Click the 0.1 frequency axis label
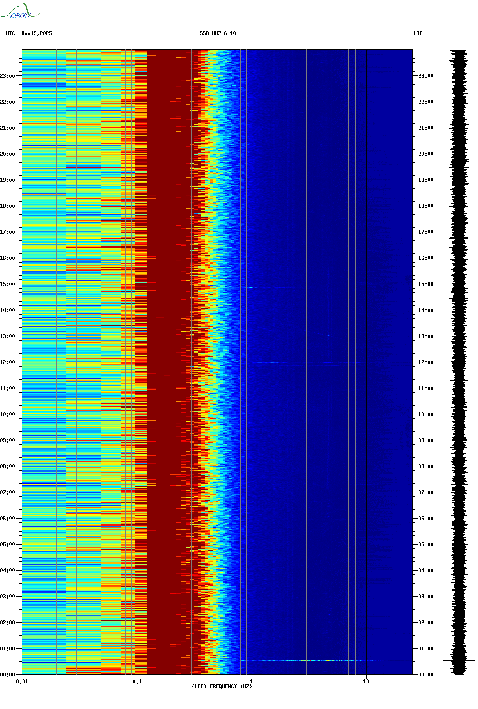The image size is (478, 709). [137, 682]
